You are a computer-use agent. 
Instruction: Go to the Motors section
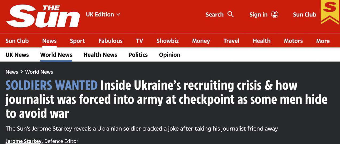(x=293, y=41)
